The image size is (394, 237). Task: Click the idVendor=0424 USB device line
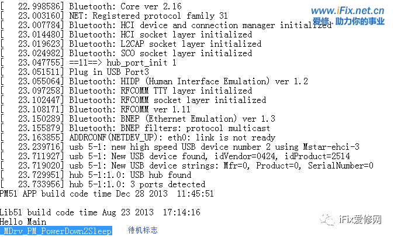[209, 156]
